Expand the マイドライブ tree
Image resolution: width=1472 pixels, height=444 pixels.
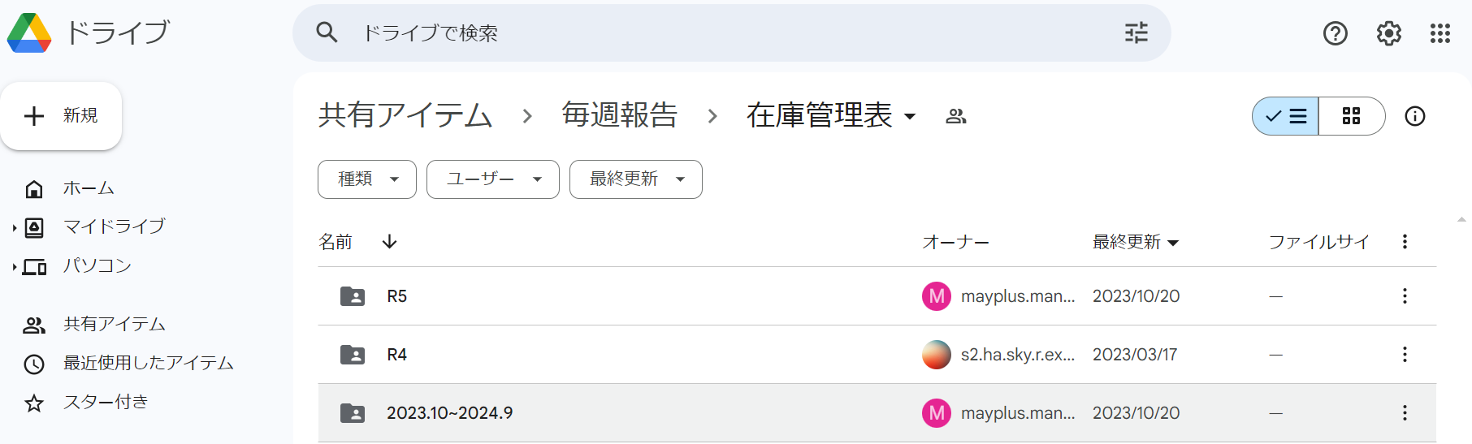pos(15,228)
